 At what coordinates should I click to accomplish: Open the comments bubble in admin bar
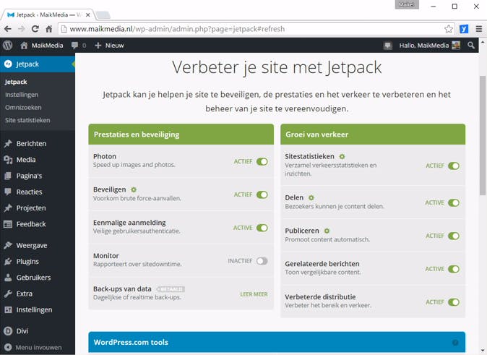click(75, 46)
